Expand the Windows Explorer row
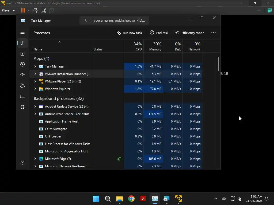This screenshot has height=205, width=274. 35,89
